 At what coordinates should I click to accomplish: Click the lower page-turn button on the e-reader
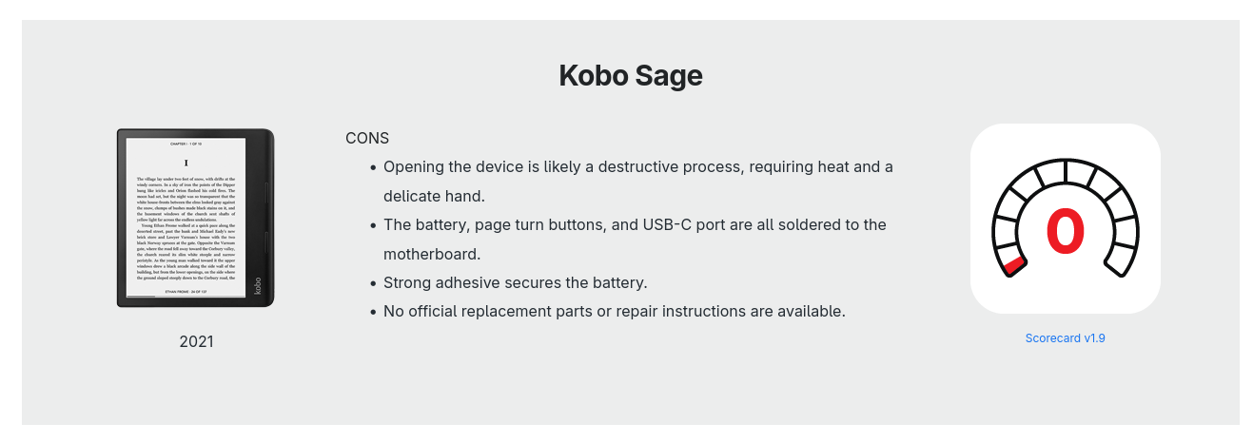click(267, 243)
